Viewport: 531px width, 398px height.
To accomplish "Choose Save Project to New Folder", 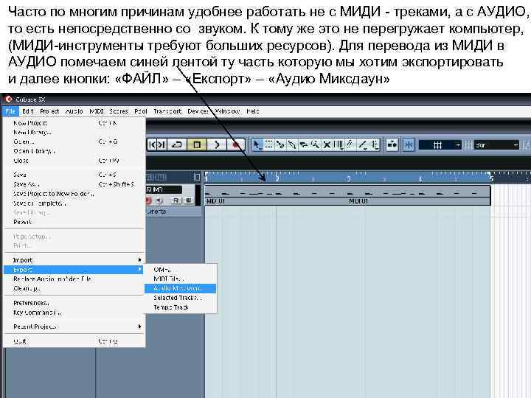I will click(x=74, y=194).
